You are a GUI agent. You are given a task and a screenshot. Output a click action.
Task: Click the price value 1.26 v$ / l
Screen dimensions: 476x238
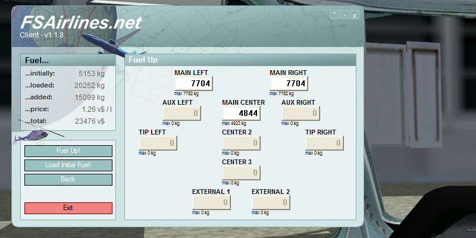tap(96, 109)
